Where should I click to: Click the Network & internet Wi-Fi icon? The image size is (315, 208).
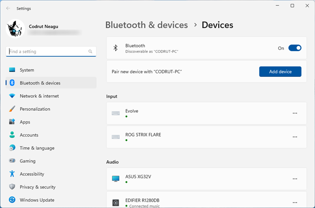click(x=12, y=96)
